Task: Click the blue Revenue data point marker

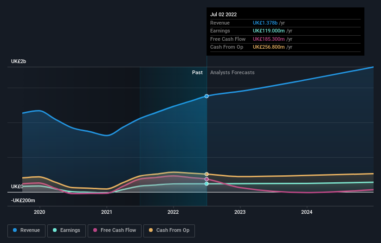Action: pyautogui.click(x=207, y=96)
